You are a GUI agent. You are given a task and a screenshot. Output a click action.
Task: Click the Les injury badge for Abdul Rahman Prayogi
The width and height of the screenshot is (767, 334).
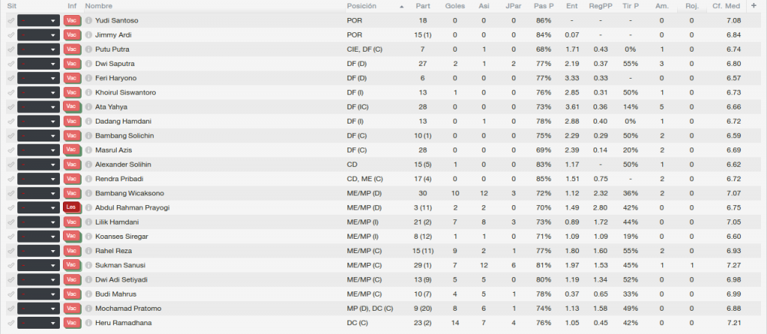point(71,207)
